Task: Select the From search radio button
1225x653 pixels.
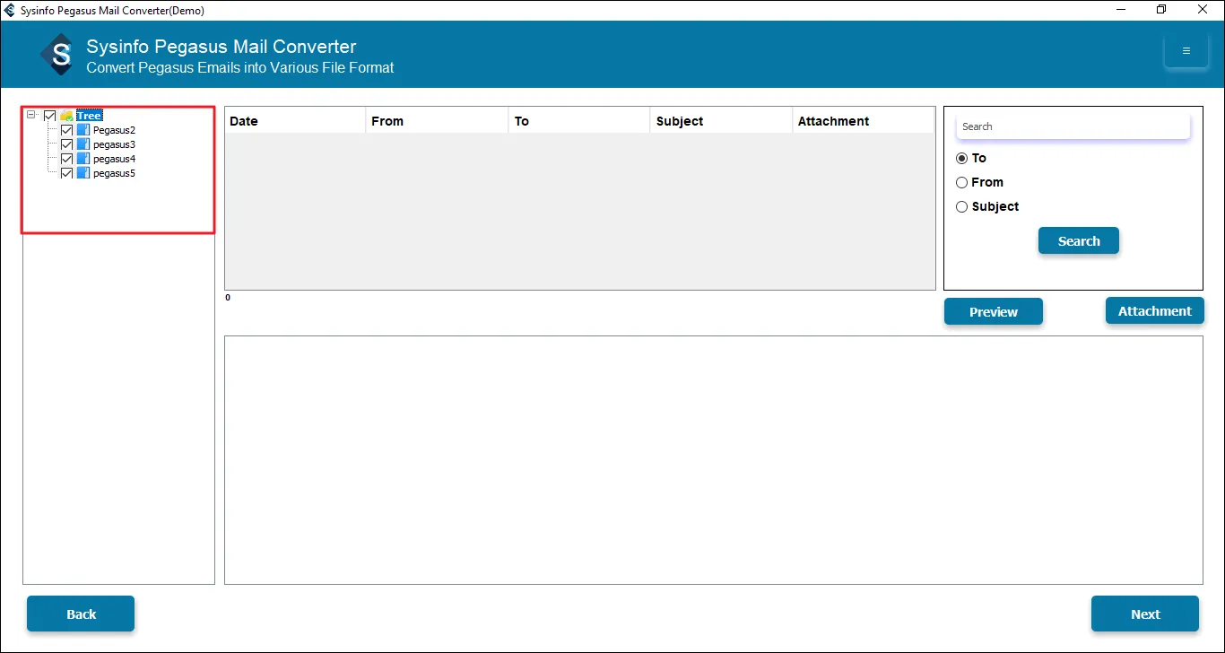Action: coord(962,182)
